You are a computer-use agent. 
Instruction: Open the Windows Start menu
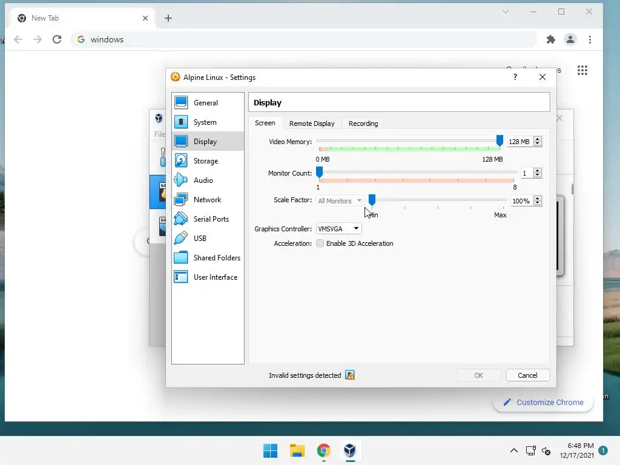(271, 450)
